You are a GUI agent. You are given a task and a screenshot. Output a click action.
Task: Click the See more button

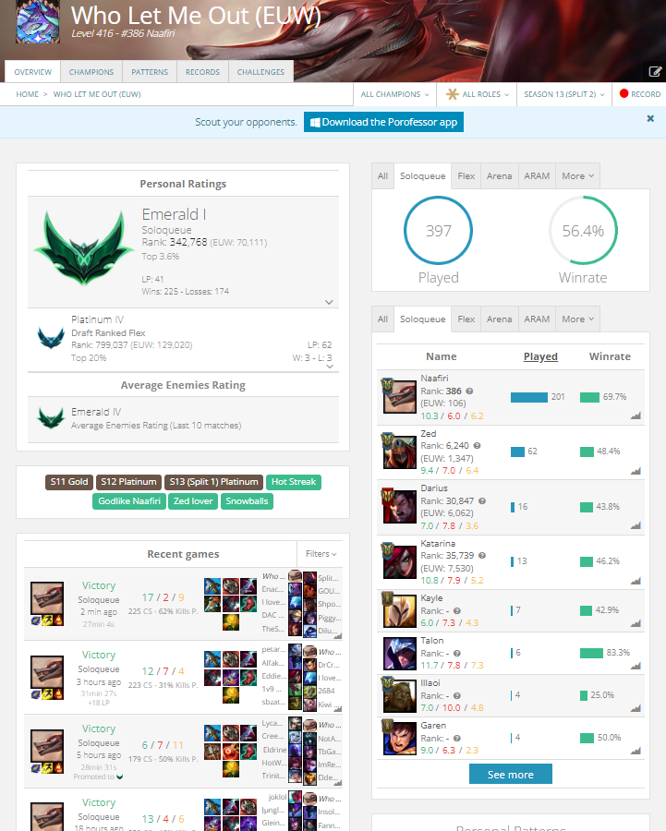[x=511, y=775]
